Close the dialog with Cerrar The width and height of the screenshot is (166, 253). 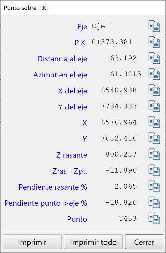(x=144, y=242)
